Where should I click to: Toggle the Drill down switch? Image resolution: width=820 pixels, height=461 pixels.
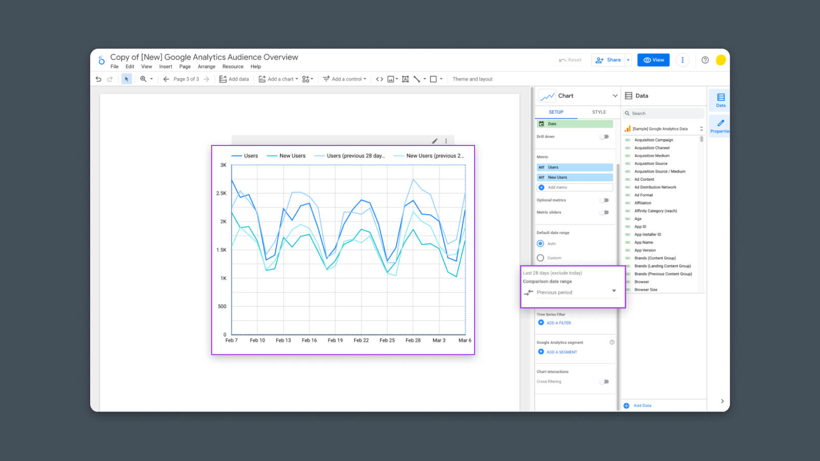point(605,137)
